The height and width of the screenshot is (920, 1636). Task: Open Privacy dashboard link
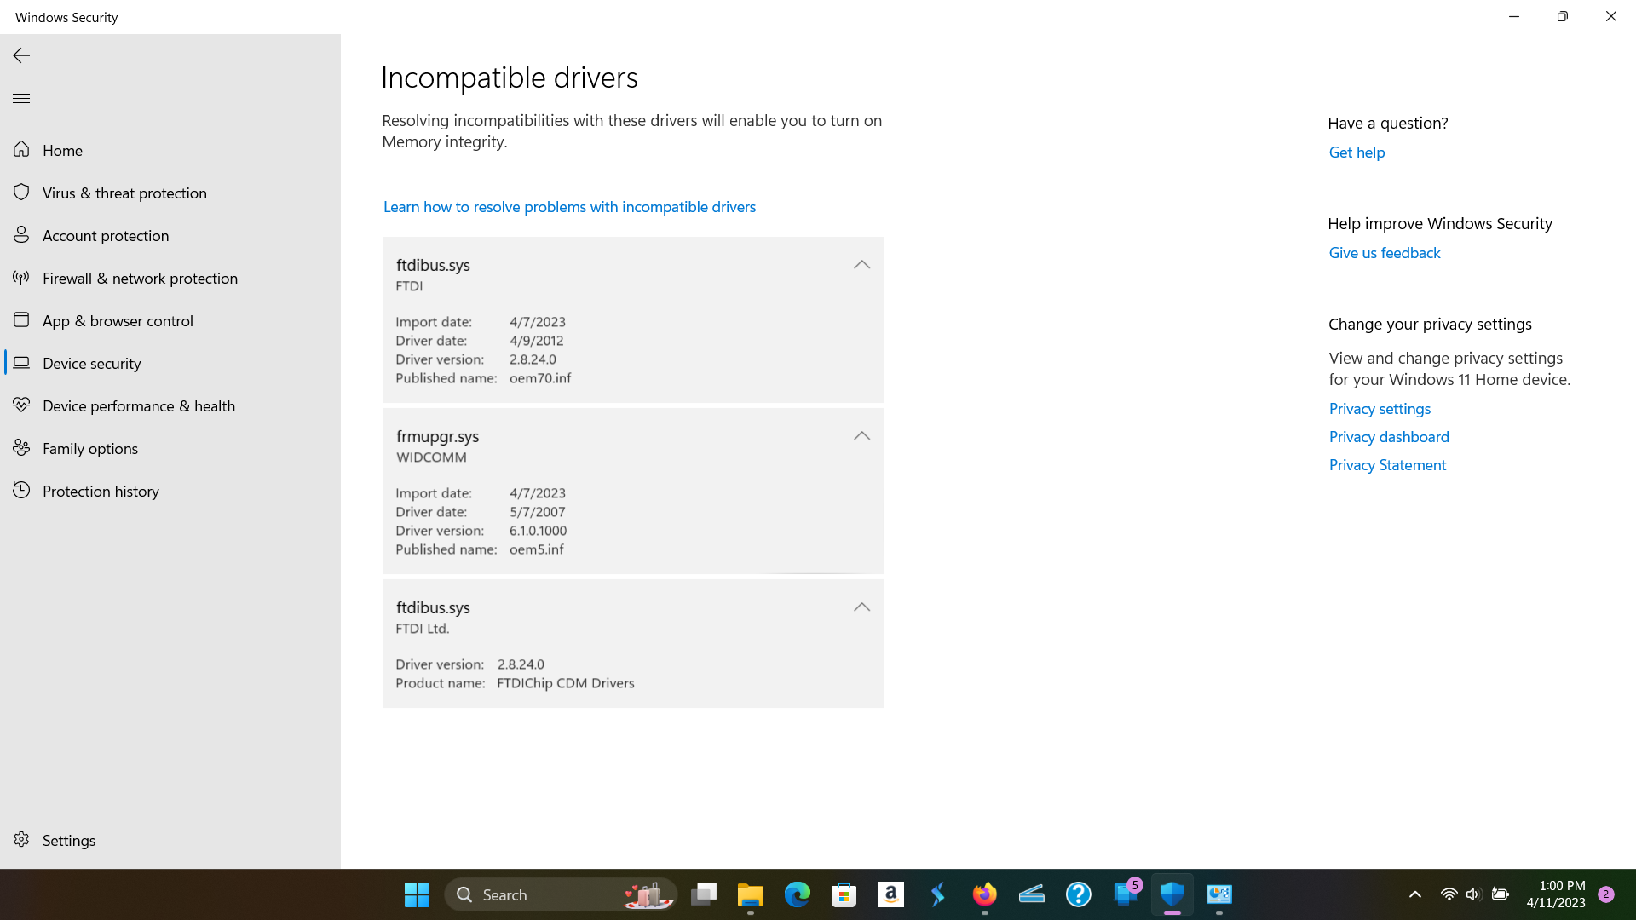click(x=1389, y=437)
